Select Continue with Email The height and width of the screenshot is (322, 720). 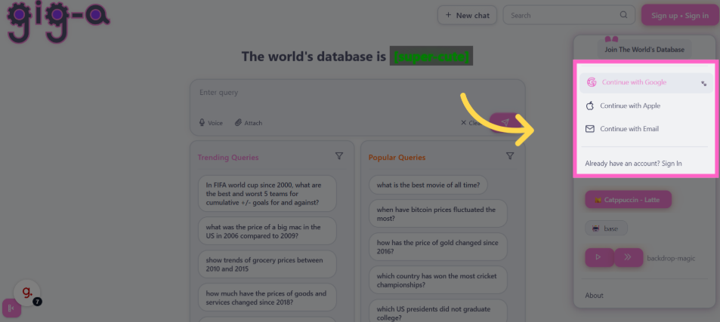[646, 129]
